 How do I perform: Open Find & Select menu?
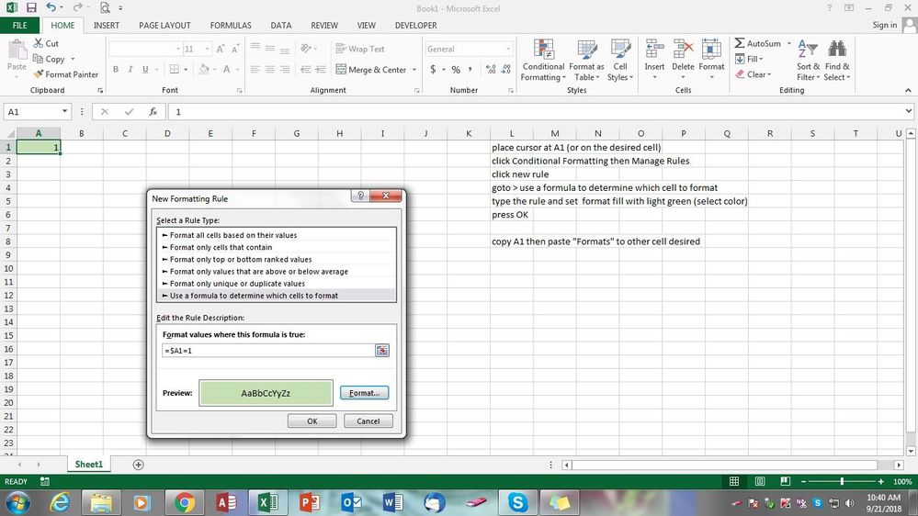pos(836,61)
